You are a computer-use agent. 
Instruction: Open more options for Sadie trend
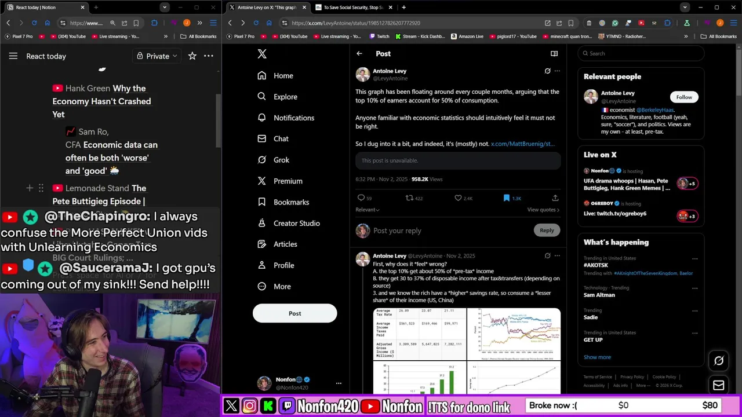coord(694,311)
